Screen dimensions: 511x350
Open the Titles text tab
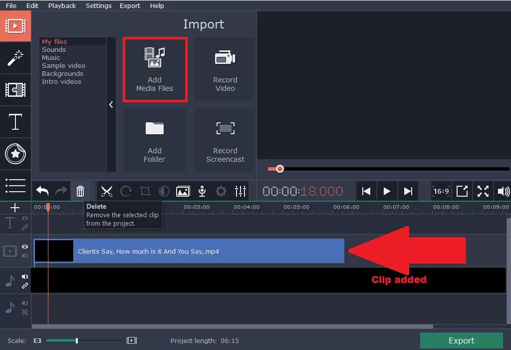pyautogui.click(x=15, y=122)
